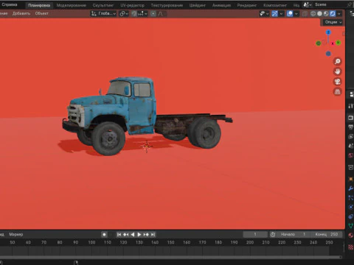This screenshot has width=354, height=265.
Task: Open the viewport shading options dropdown
Action: coord(339,14)
